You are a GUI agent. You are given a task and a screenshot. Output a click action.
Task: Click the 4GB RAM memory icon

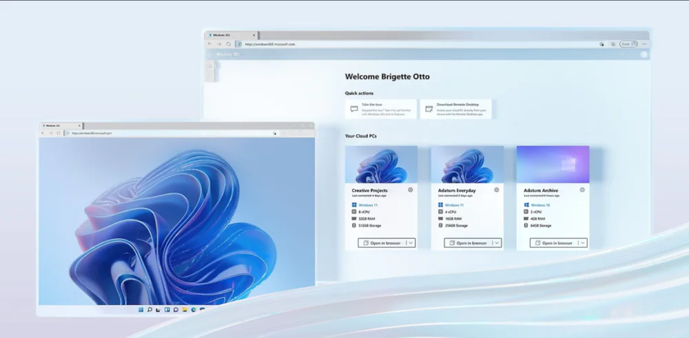coord(526,219)
